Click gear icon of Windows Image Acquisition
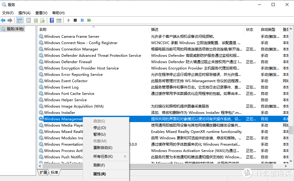This screenshot has height=181, width=294. click(41, 106)
